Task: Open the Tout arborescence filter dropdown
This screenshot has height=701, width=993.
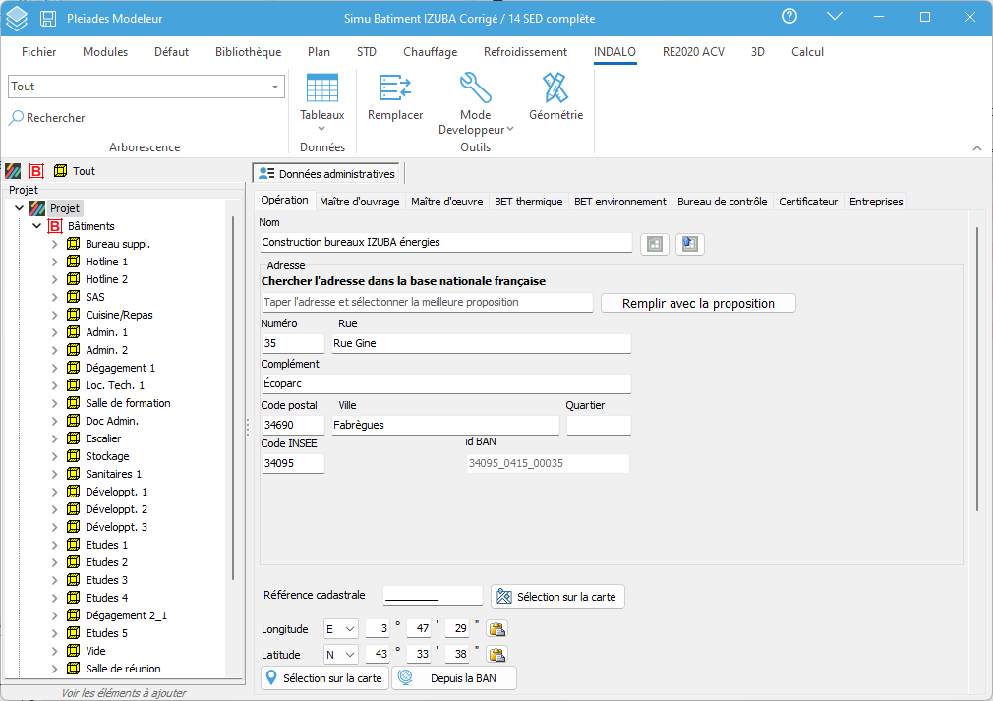Action: coord(146,87)
